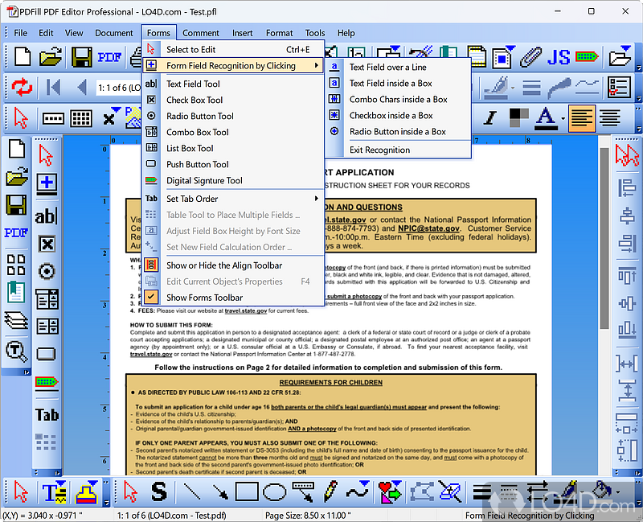Click the PDF export icon in top toolbar

coord(109,56)
